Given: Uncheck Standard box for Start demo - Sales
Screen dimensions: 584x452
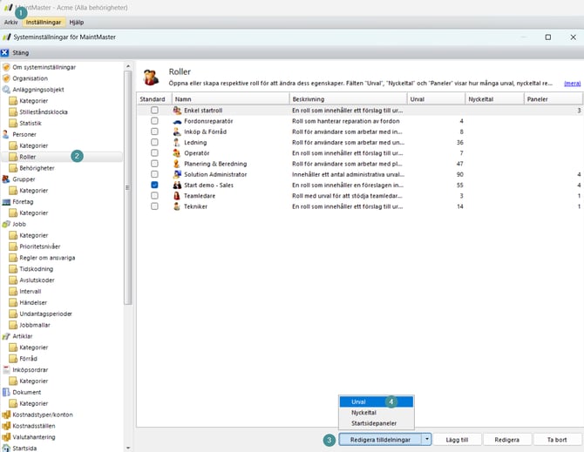Looking at the screenshot, I should pos(154,185).
